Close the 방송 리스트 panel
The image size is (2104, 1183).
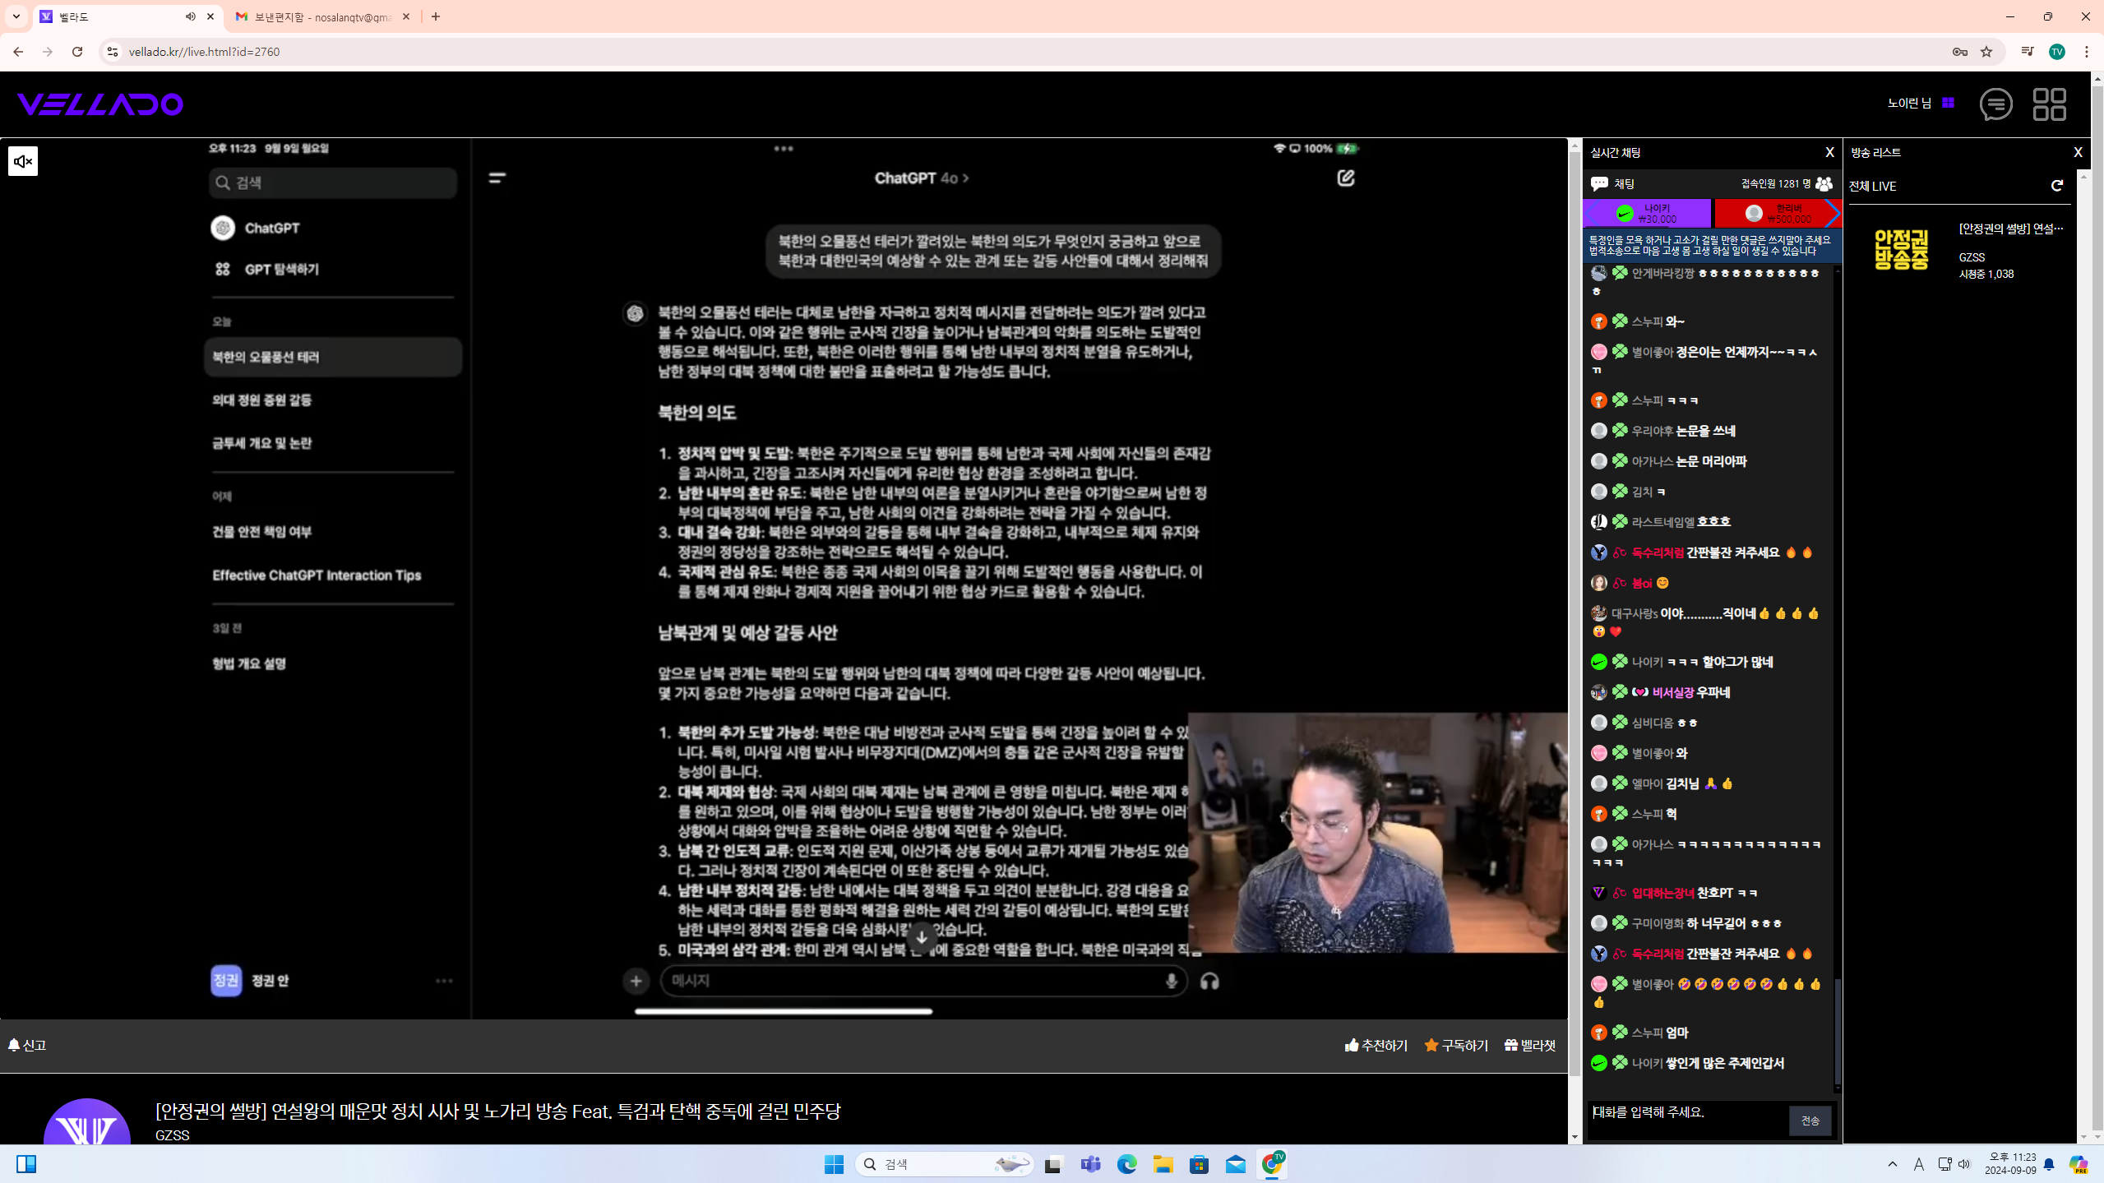[2078, 152]
